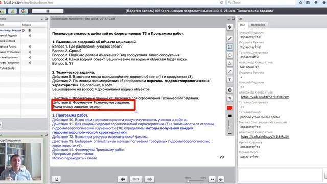
Task: Click the browser home icon
Action: pyautogui.click(x=324, y=2)
